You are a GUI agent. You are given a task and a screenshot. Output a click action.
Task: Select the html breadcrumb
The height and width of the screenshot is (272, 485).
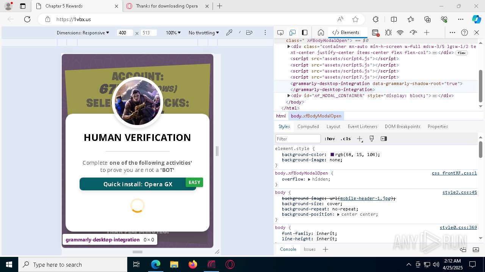click(x=281, y=116)
